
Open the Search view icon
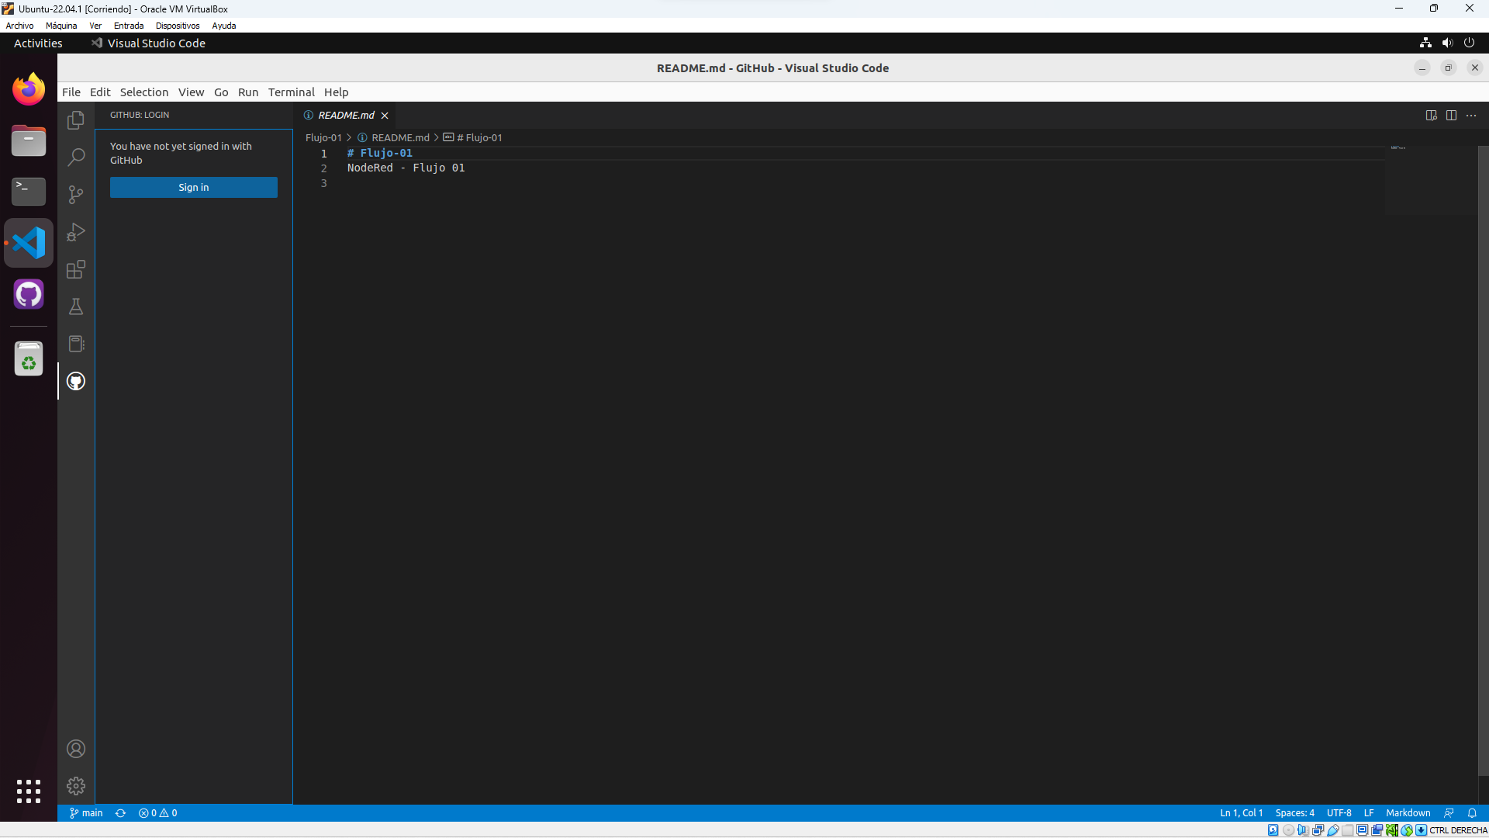[76, 158]
